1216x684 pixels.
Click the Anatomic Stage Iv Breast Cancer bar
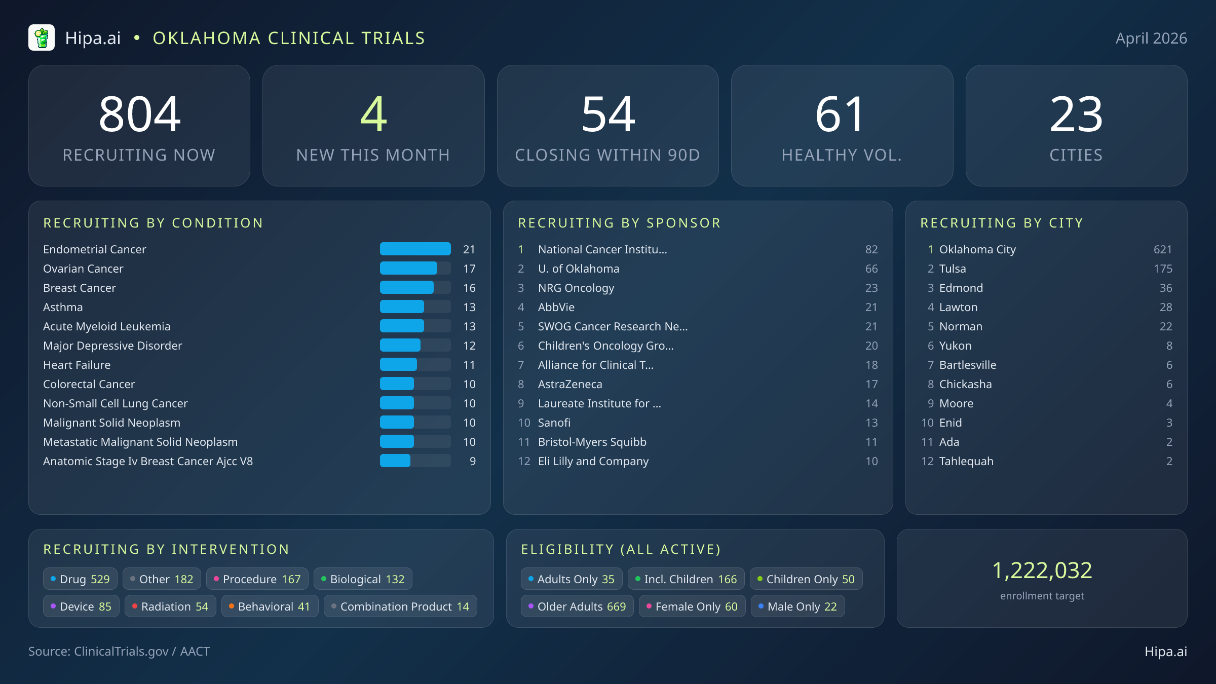(x=415, y=461)
